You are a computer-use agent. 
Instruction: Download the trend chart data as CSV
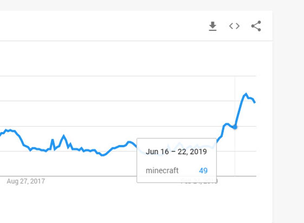(212, 26)
